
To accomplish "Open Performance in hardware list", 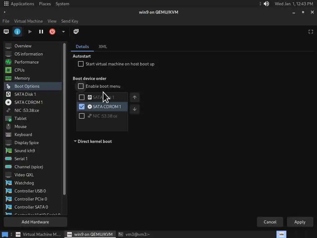I will click(x=33, y=62).
